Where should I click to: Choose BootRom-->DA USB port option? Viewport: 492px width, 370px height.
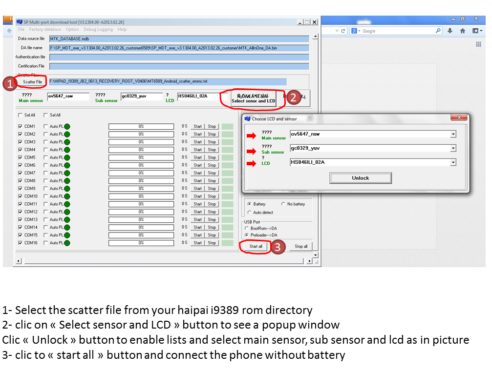[247, 228]
